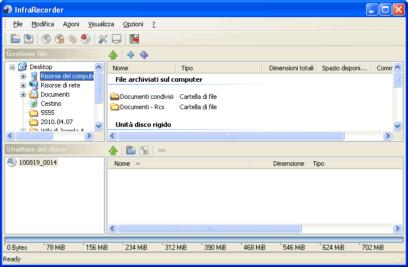Add all files with the purple plus icon

pos(144,55)
